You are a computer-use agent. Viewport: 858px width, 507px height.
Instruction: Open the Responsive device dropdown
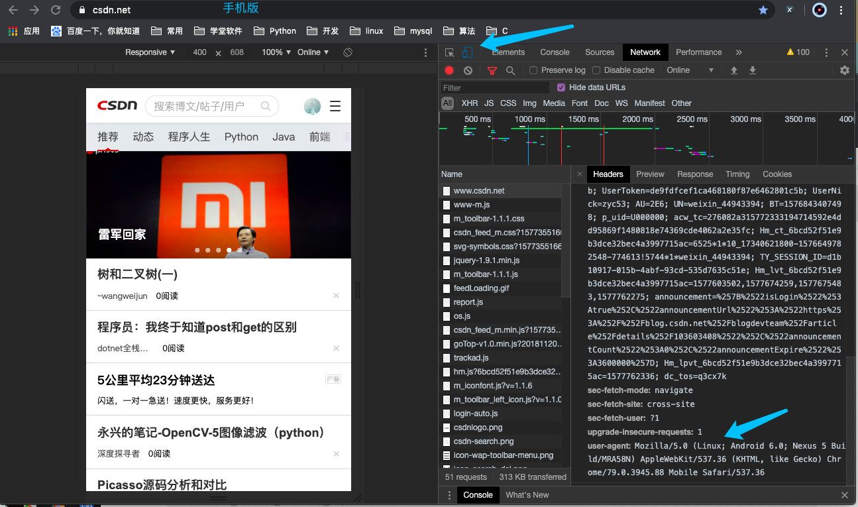point(150,52)
